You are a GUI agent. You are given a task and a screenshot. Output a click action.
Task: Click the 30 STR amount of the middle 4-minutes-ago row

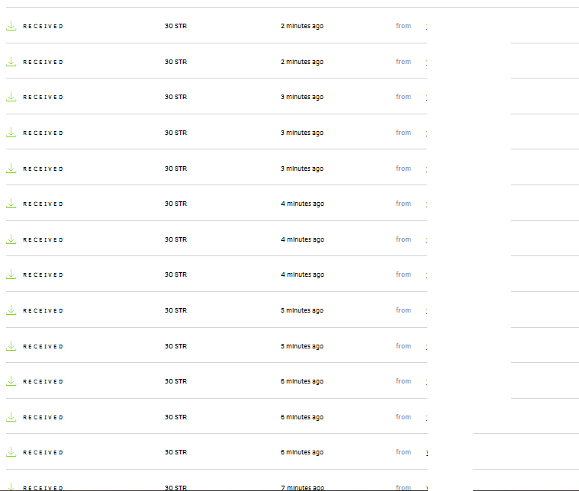175,240
